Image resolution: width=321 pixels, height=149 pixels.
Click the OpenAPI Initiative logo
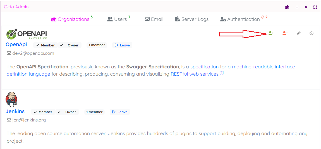(x=27, y=34)
